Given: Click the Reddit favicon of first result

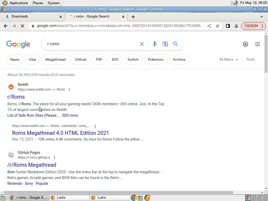Looking at the screenshot, I should pos(11,87).
